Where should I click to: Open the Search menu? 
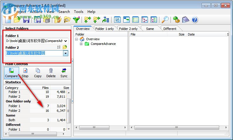coord(64,11)
